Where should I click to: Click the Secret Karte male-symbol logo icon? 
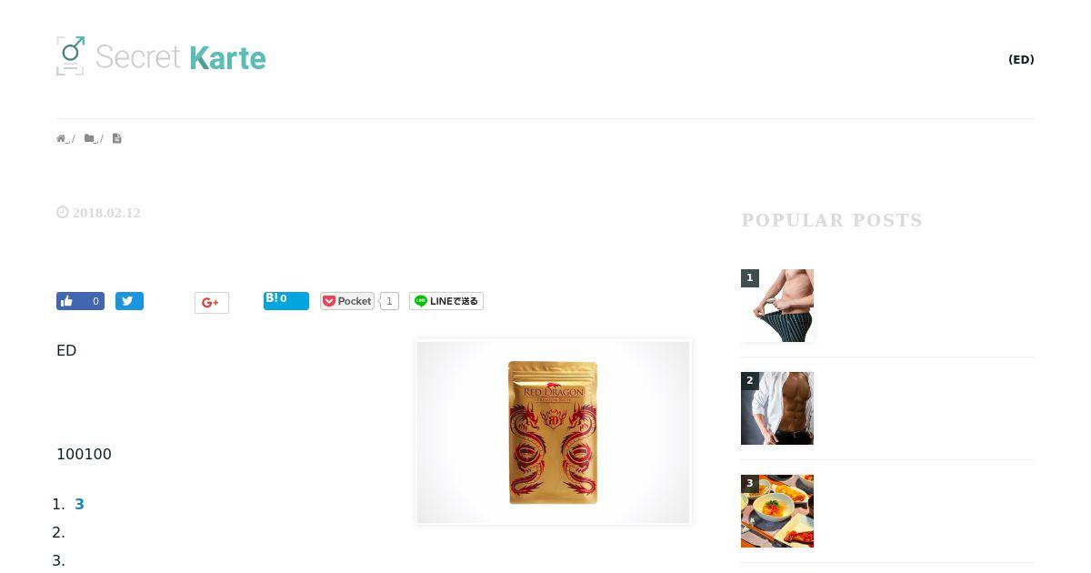70,55
